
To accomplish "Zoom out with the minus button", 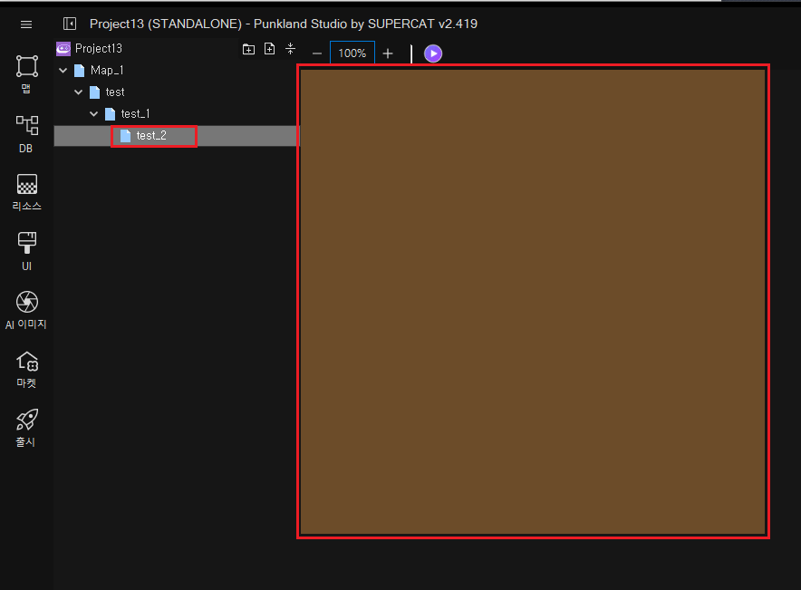I will (316, 53).
